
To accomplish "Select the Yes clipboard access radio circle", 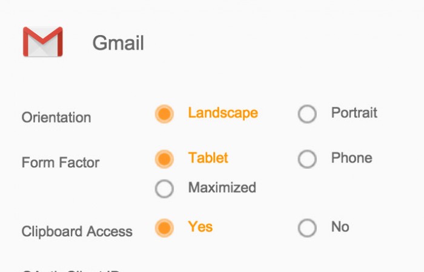I will 164,228.
